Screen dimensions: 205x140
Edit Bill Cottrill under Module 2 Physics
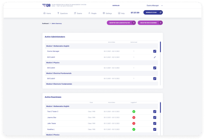point(155,68)
